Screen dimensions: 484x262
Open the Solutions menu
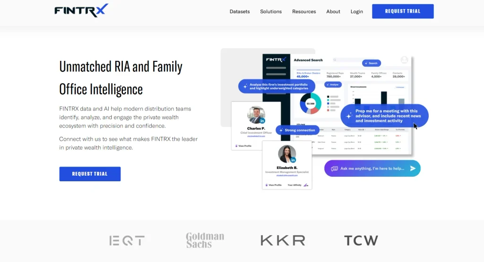[x=271, y=11]
